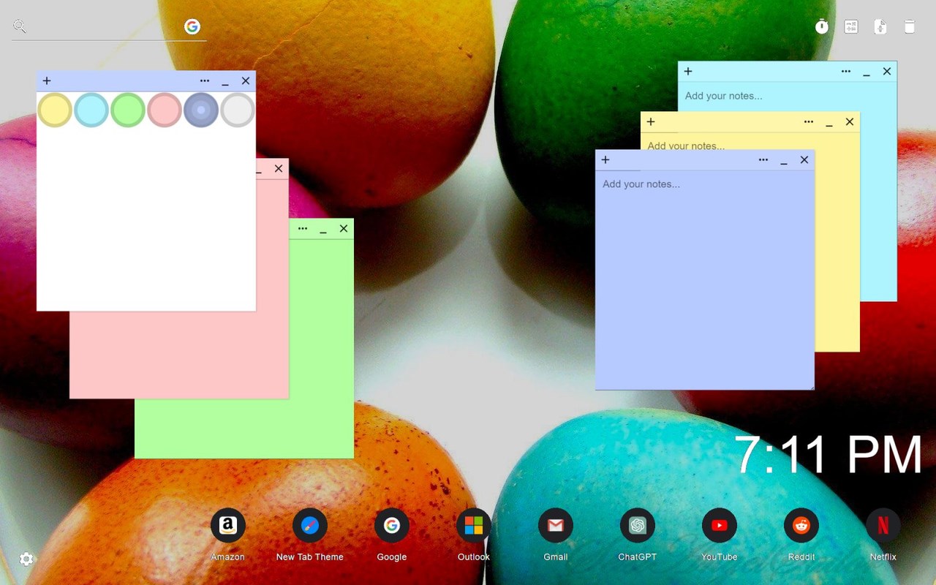Click blue note's 'Add your notes...' text area
Viewport: 936px width, 585px height.
(x=705, y=280)
